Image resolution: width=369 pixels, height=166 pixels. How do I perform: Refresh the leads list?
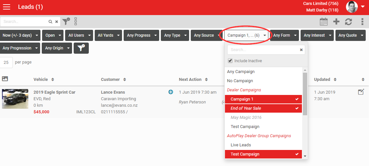[348, 22]
